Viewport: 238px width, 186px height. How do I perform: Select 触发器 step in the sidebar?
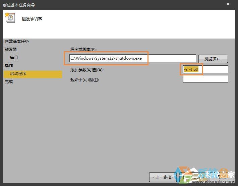click(11, 50)
